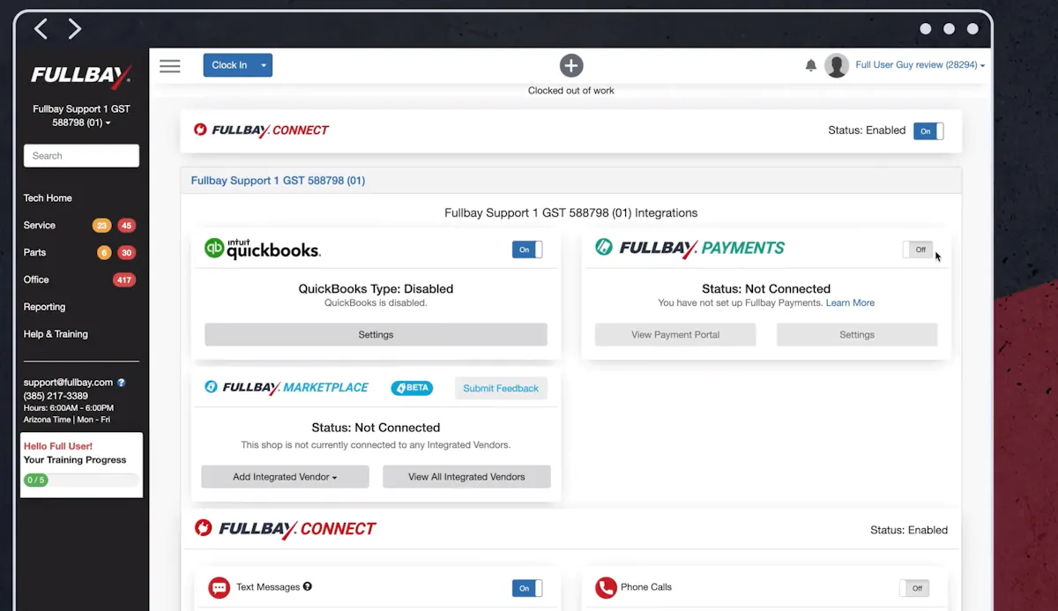Open Help & Training menu
This screenshot has width=1058, height=611.
[x=56, y=334]
